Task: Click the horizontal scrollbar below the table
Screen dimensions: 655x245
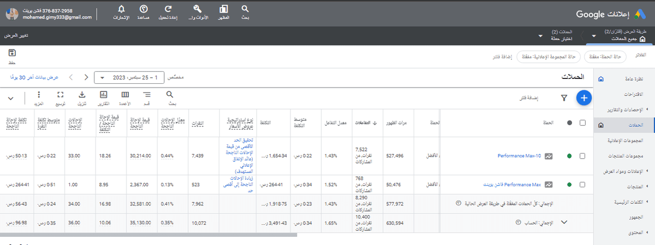Action: pyautogui.click(x=147, y=235)
